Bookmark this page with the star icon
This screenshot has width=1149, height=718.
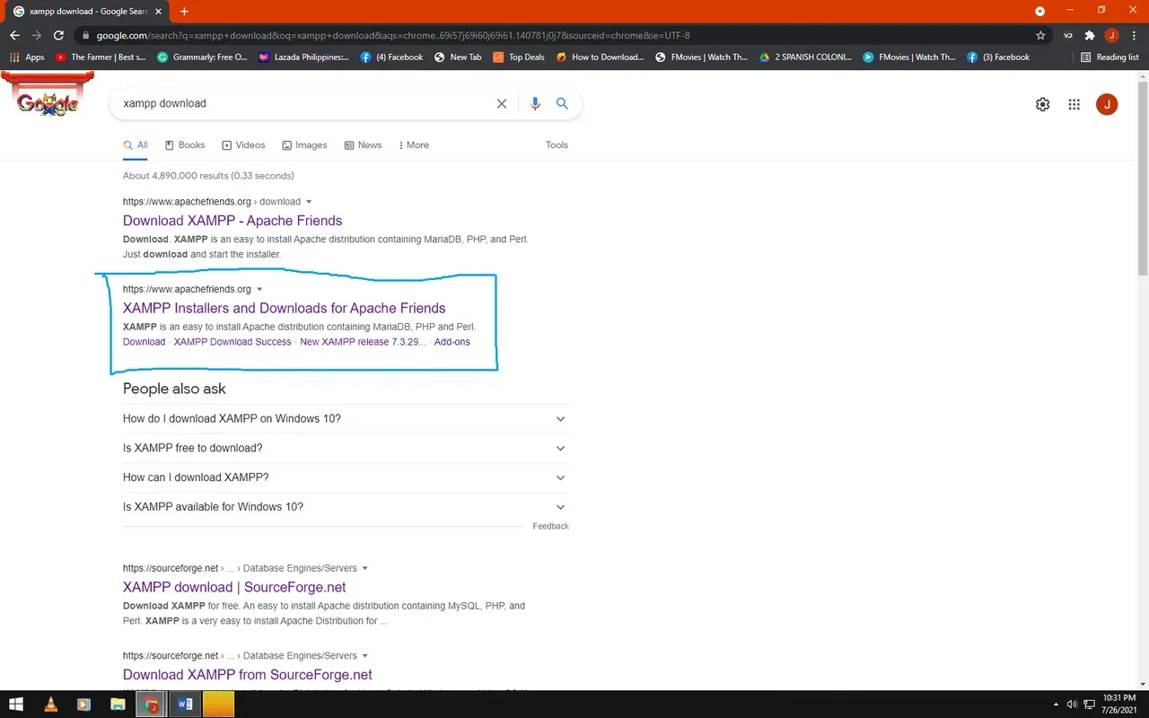coord(1040,35)
